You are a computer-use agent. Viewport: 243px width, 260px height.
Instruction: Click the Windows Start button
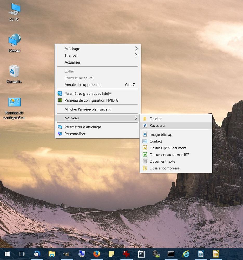point(7,254)
